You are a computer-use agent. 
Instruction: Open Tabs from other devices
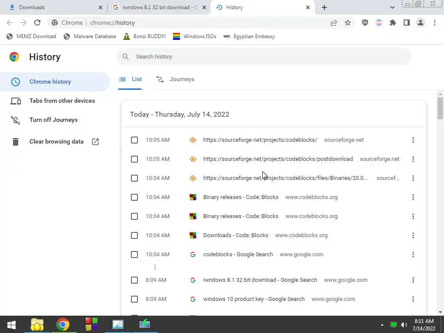pos(55,101)
